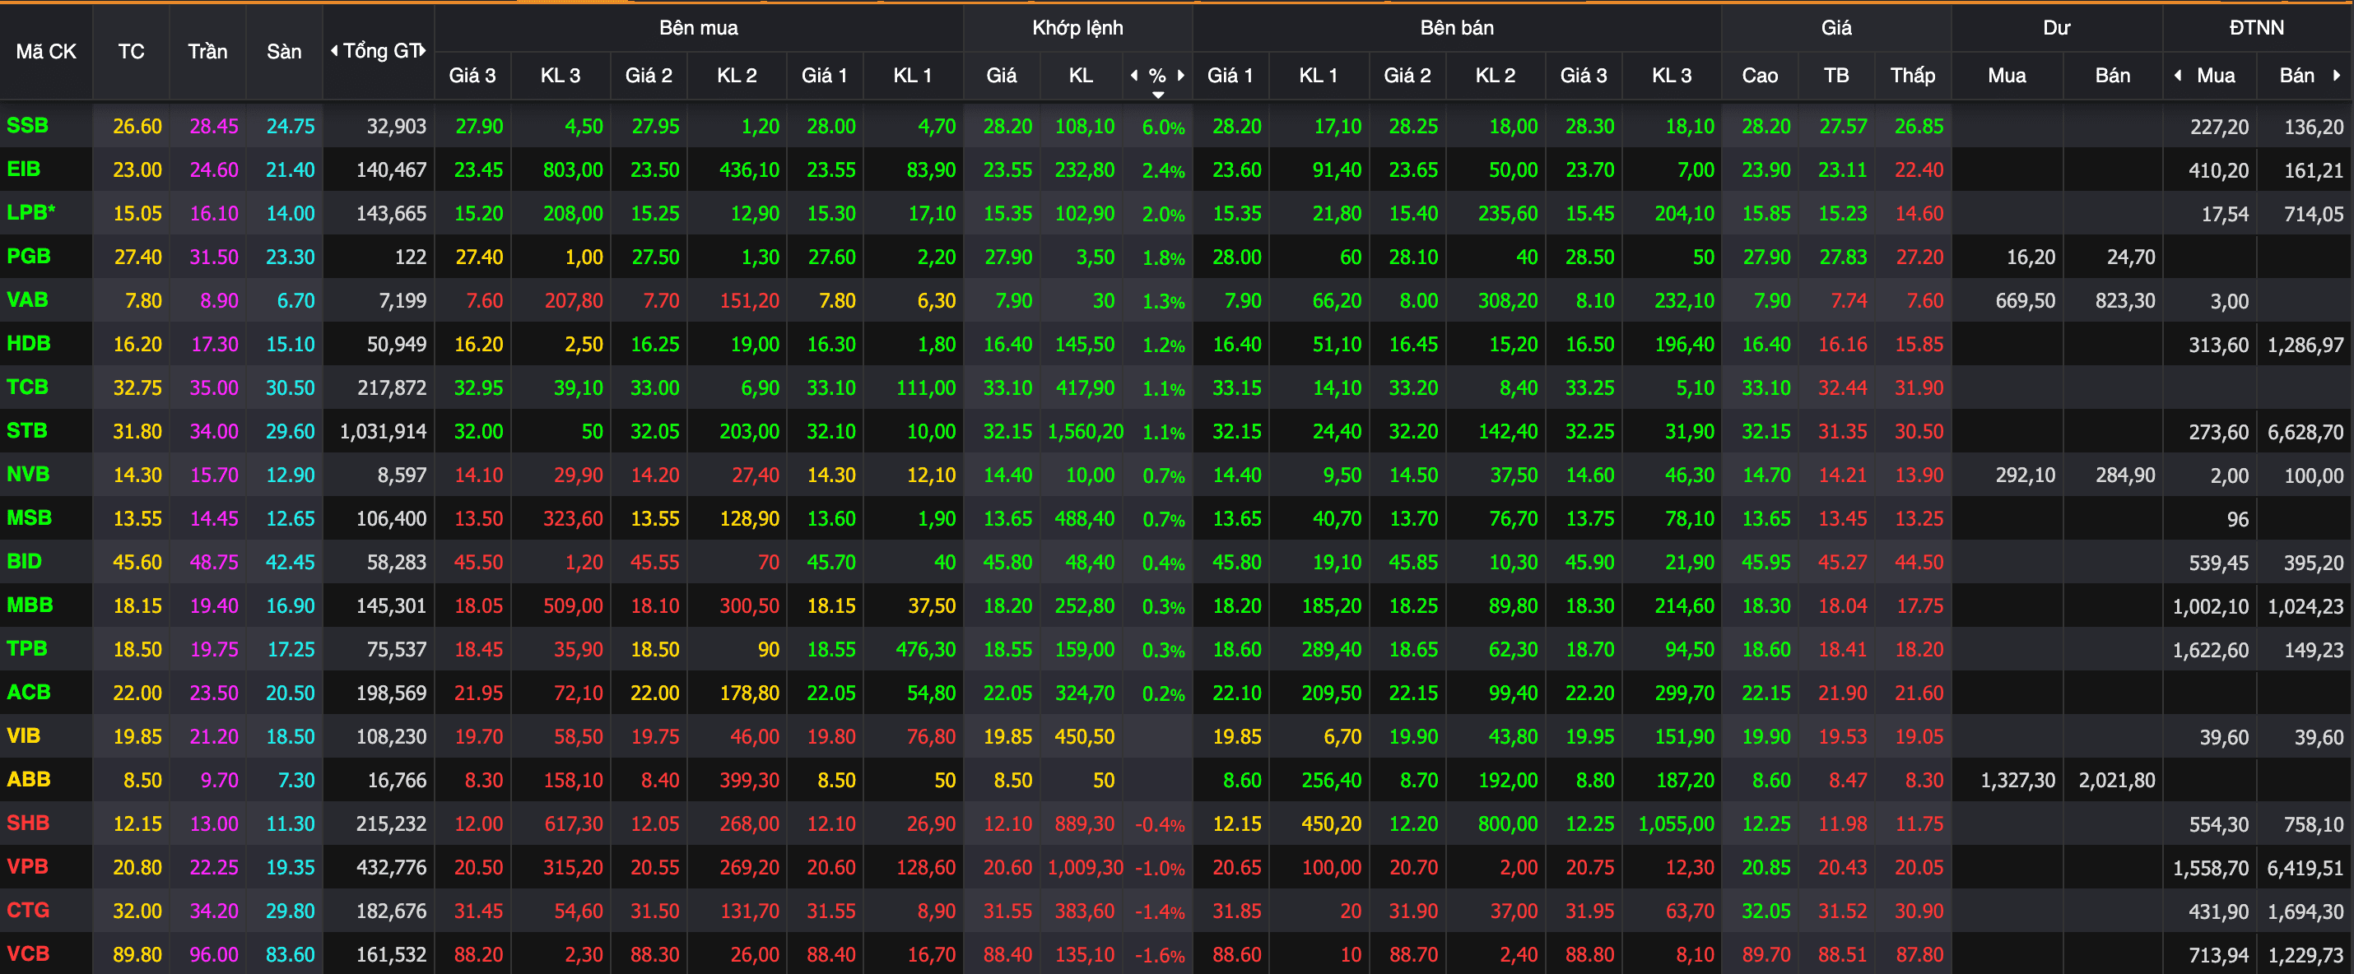Click the right arrow after the % header
The width and height of the screenshot is (2354, 974).
[1180, 76]
